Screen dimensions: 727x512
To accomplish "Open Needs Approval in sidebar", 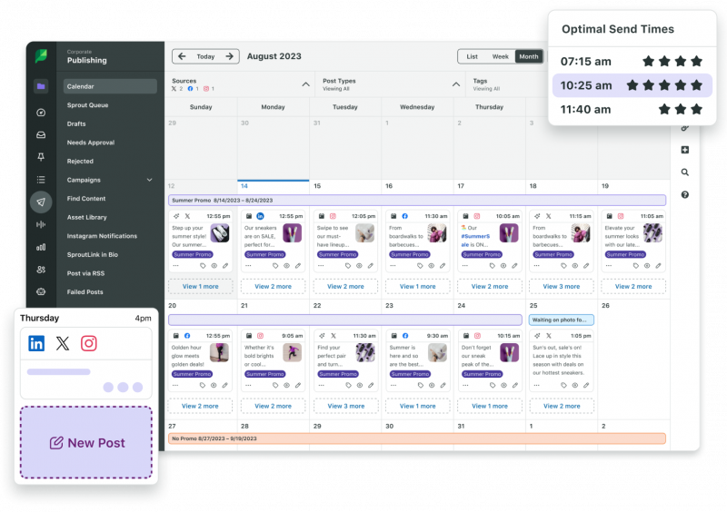I will pos(90,143).
